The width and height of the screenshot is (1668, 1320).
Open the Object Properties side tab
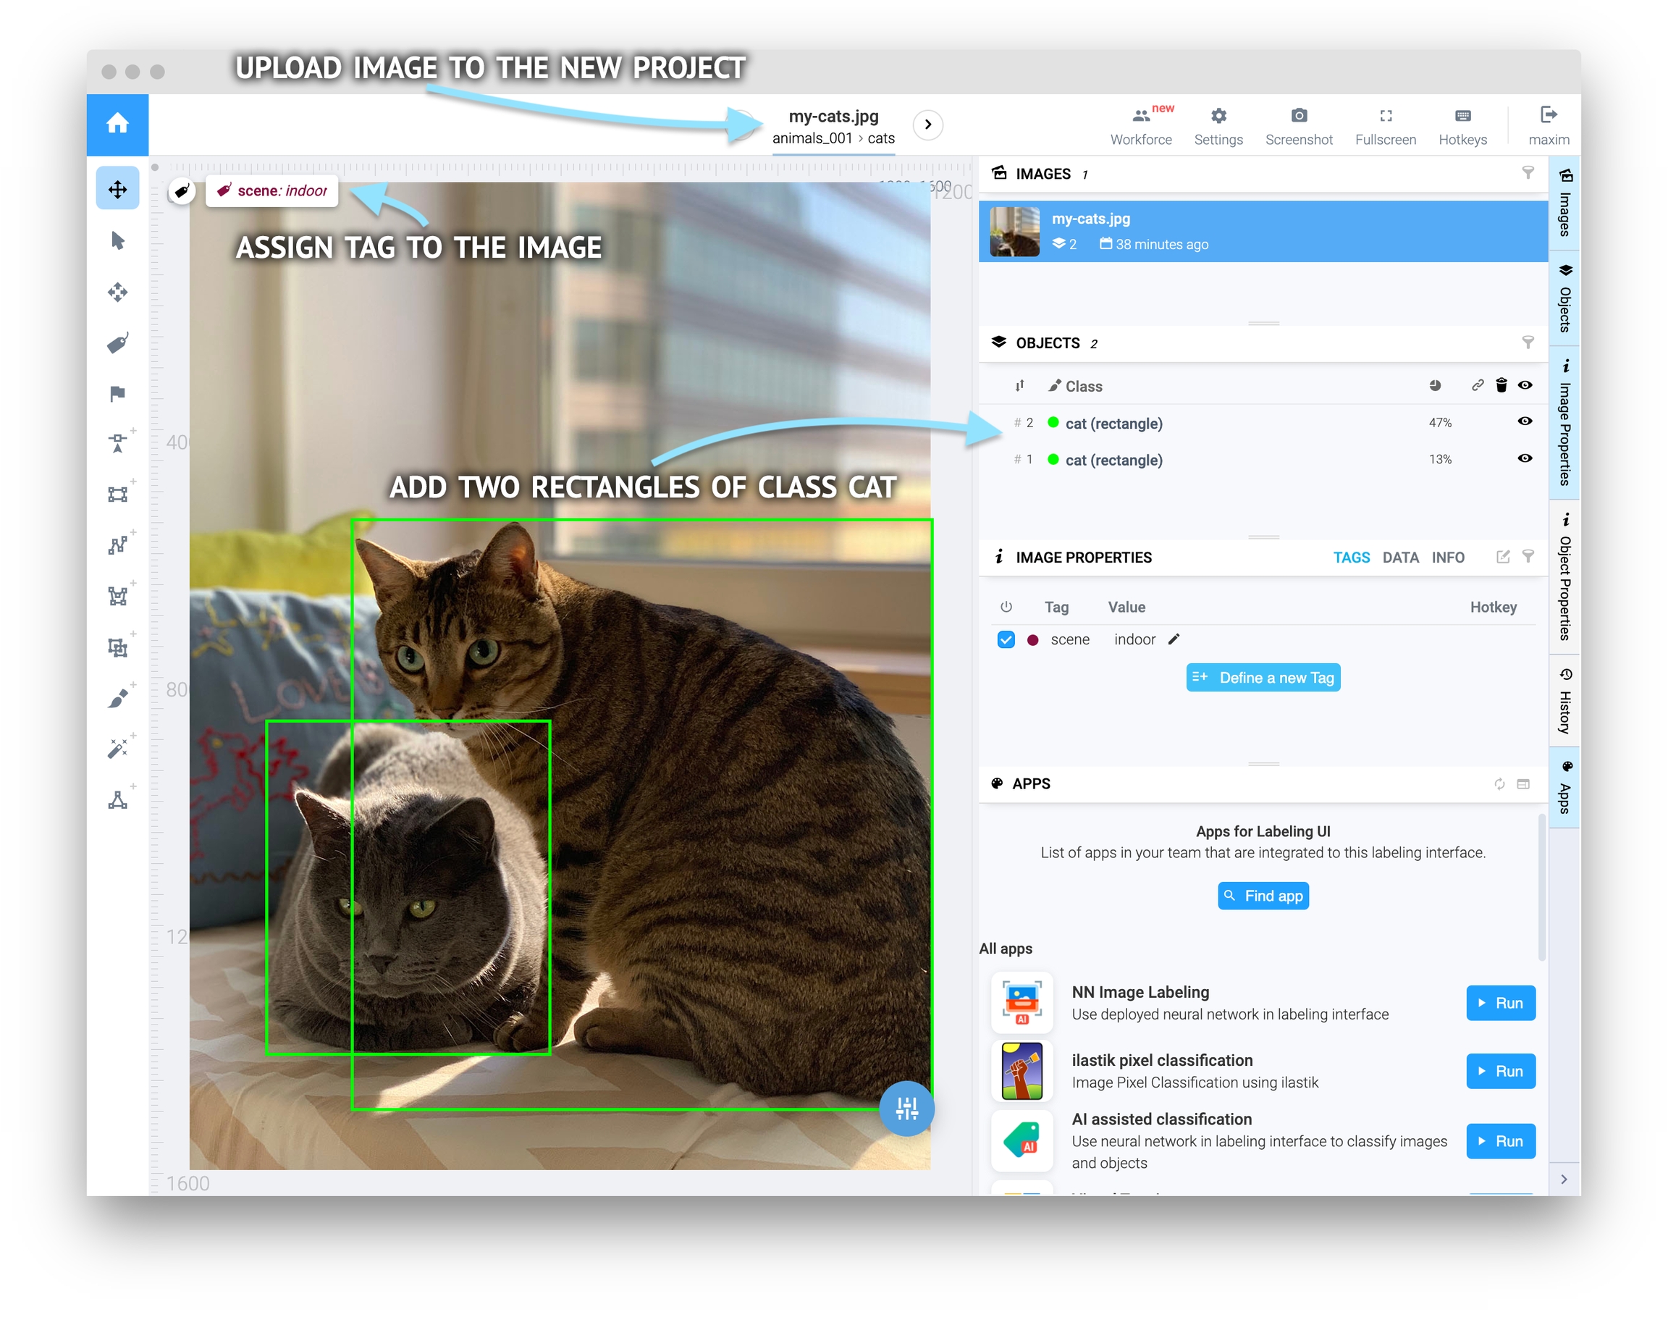[1564, 576]
